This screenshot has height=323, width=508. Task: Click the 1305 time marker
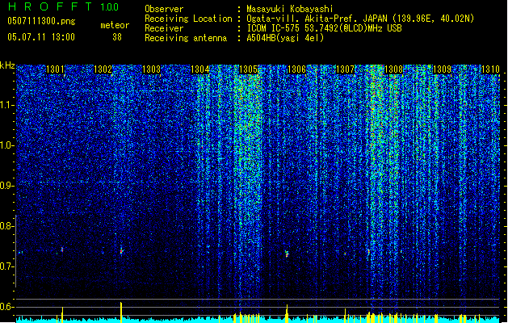coord(248,69)
